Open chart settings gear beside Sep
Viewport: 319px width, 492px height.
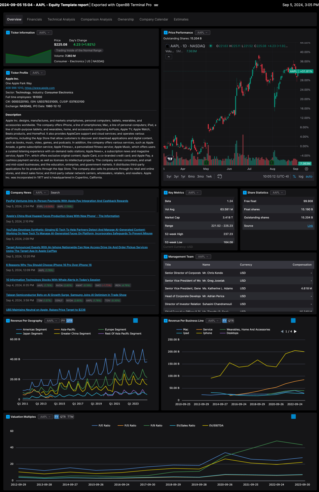click(x=307, y=169)
